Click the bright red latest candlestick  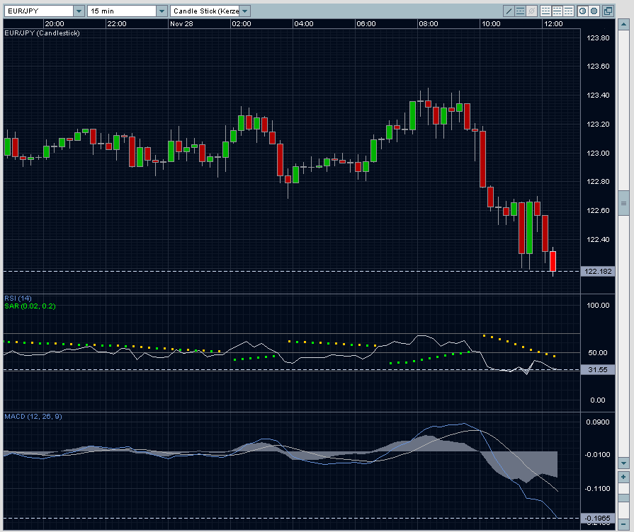point(553,261)
